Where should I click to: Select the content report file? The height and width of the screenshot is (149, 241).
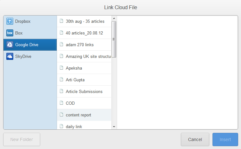[x=79, y=115]
